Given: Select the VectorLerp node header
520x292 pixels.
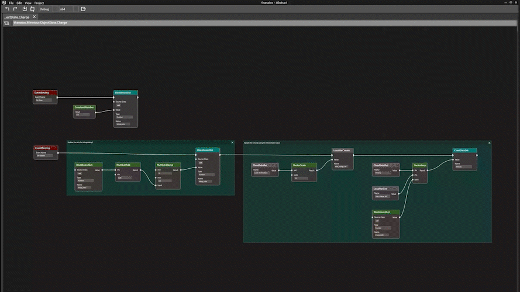Looking at the screenshot, I should pos(420,165).
